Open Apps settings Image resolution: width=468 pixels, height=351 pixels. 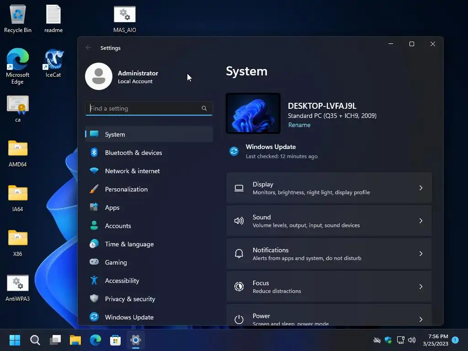click(x=149, y=207)
